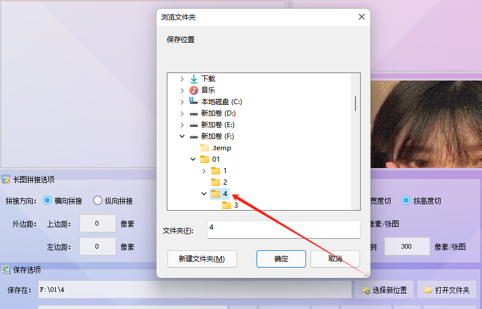Click the 音乐 music icon in the tree
Image resolution: width=482 pixels, height=309 pixels.
(x=194, y=90)
